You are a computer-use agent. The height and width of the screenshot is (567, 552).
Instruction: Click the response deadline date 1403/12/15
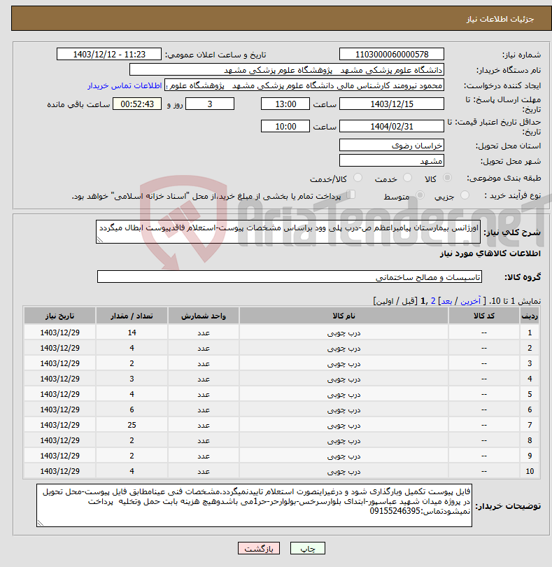pyautogui.click(x=392, y=104)
